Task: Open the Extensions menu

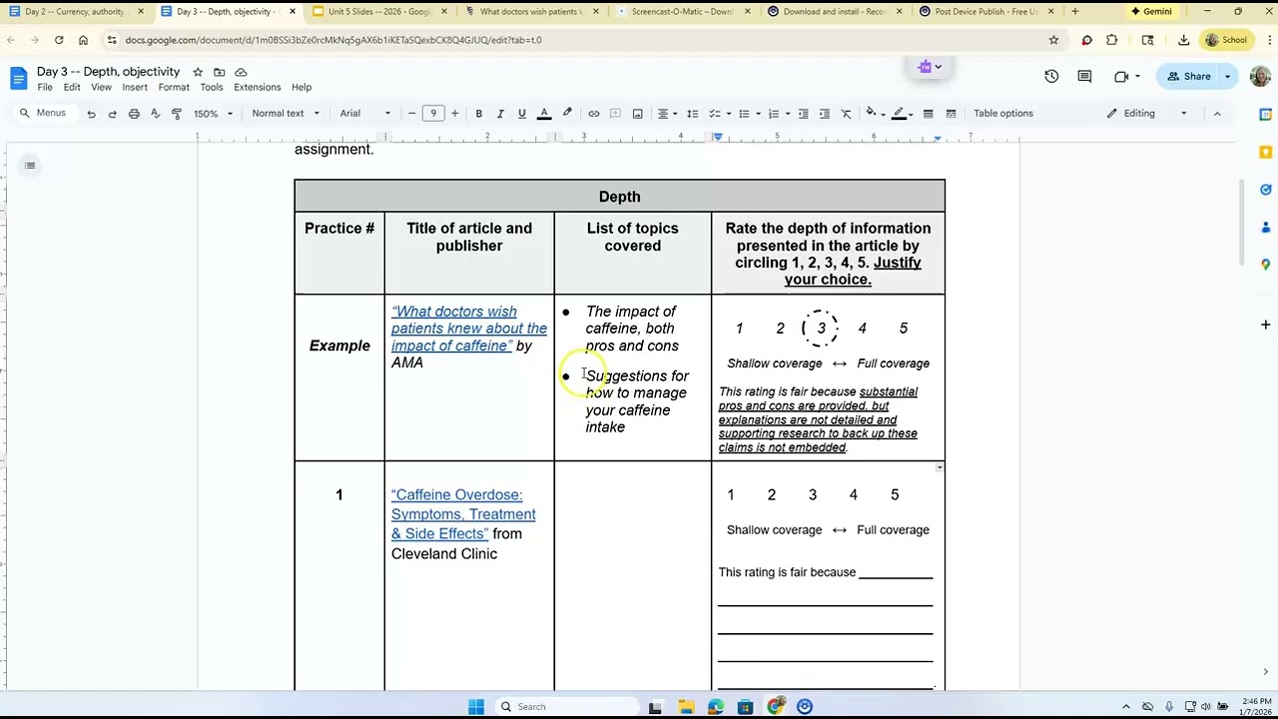Action: coord(258,88)
